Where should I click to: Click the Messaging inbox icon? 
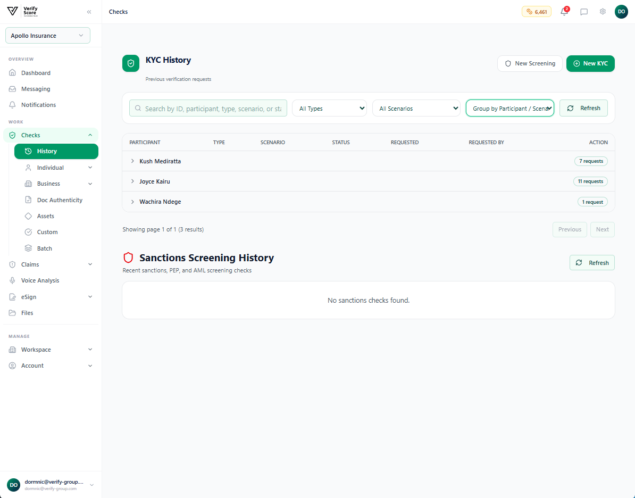pyautogui.click(x=13, y=89)
